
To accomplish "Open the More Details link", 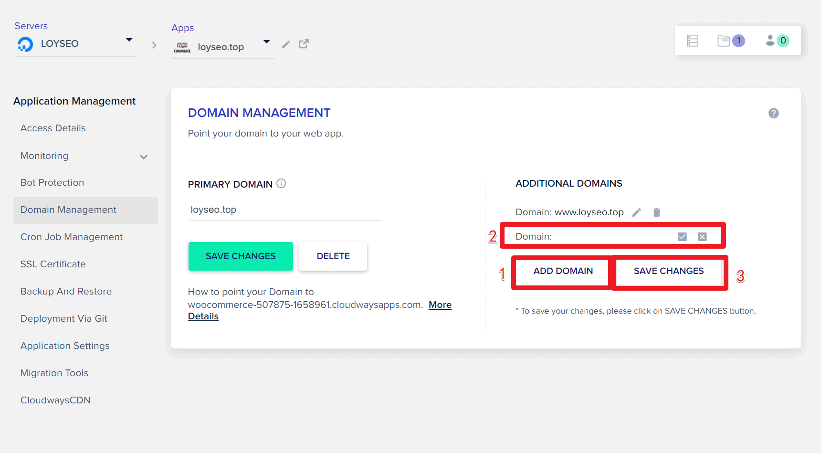I will [x=440, y=305].
